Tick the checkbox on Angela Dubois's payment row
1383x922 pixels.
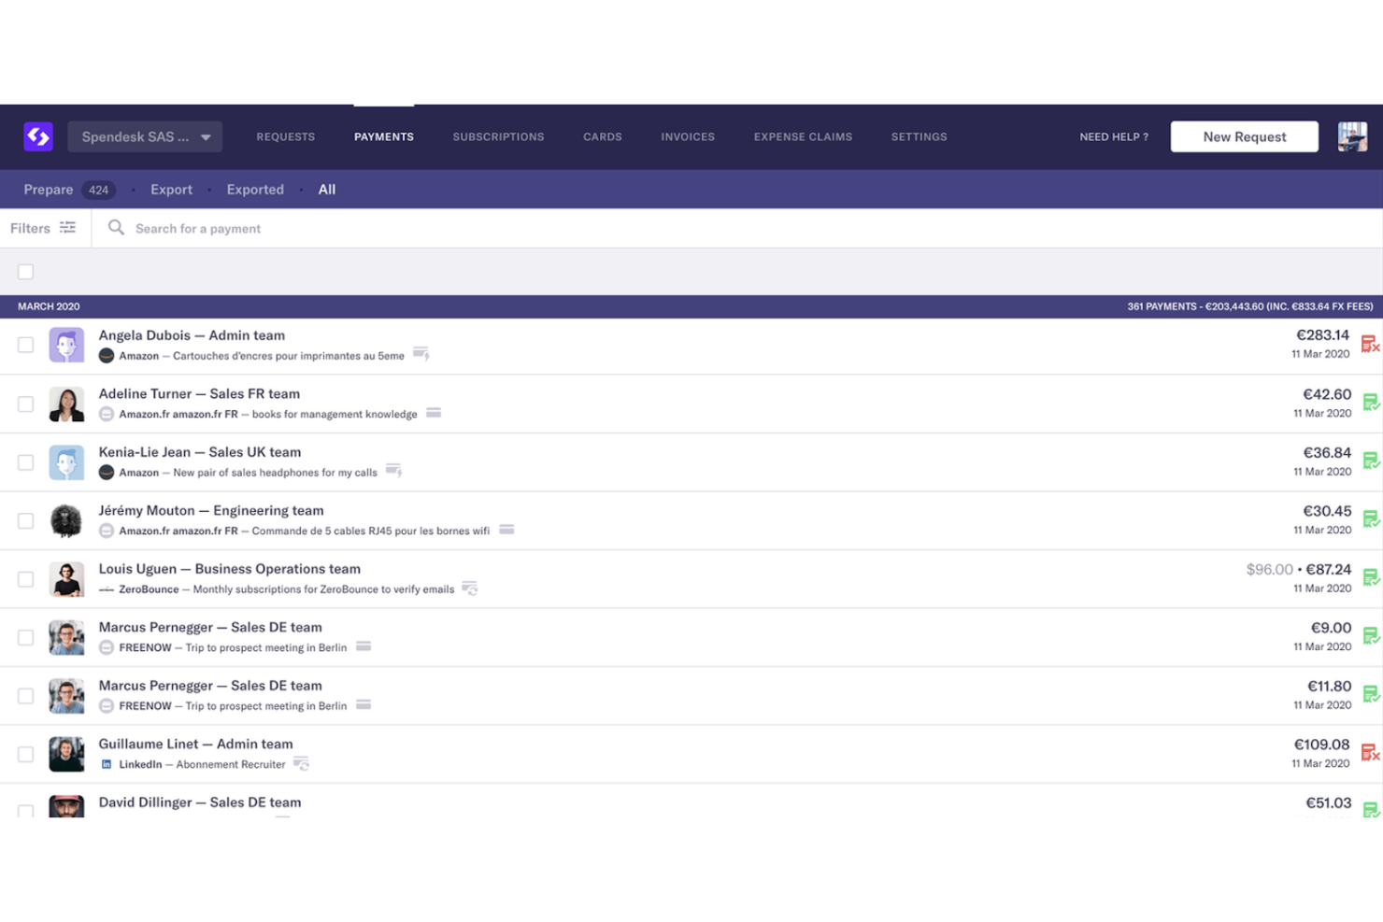(x=25, y=344)
